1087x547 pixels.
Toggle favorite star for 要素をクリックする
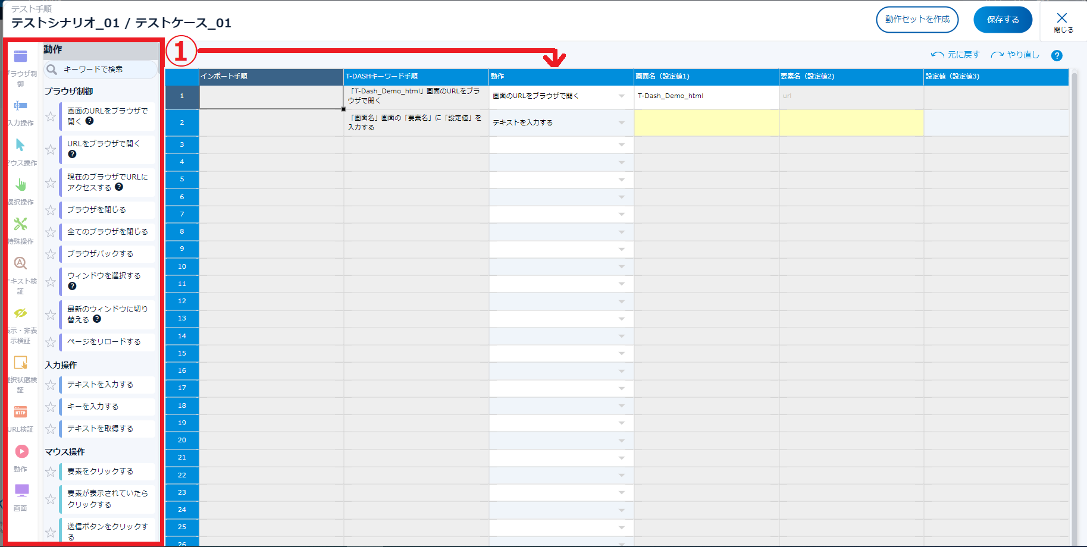pos(51,472)
